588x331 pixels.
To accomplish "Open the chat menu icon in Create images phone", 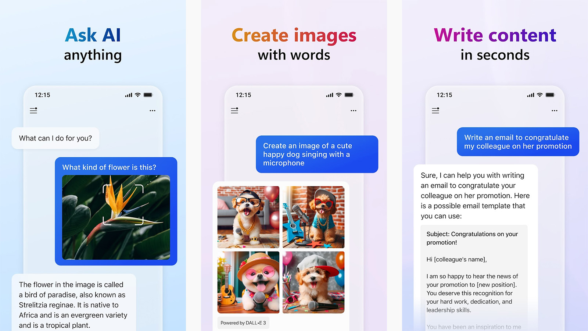I will pos(234,110).
